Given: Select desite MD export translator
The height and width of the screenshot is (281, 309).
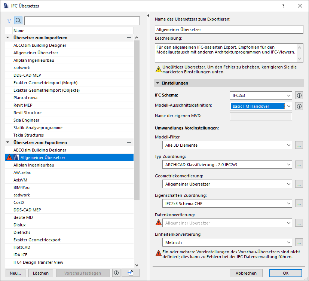Looking at the screenshot, I should point(69,217).
